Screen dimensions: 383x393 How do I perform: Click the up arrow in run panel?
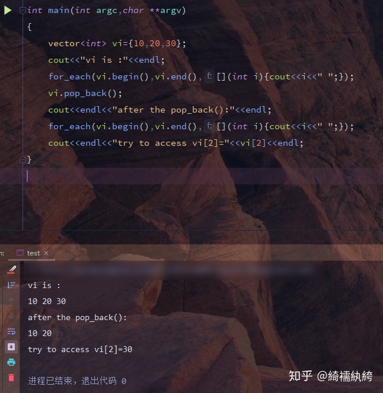click(x=11, y=301)
